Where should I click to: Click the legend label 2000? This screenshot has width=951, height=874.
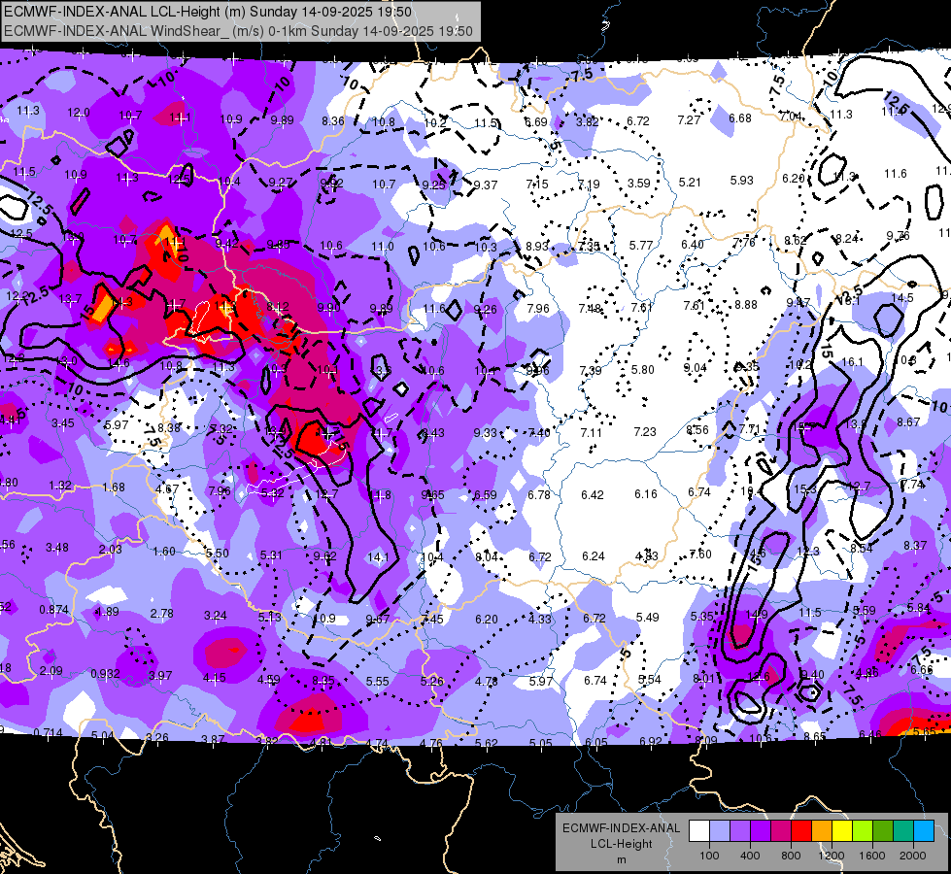(913, 856)
